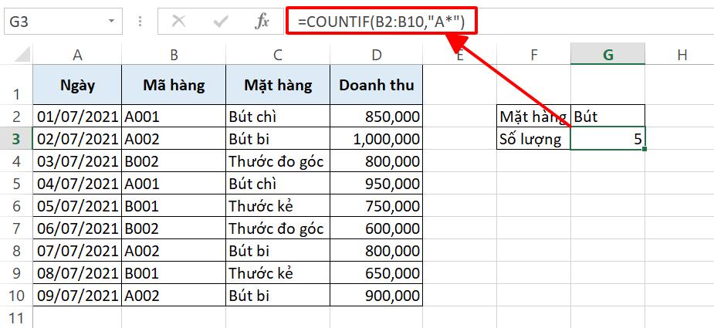Select cell with date 09/07/2021
The height and width of the screenshot is (328, 714).
(x=77, y=295)
